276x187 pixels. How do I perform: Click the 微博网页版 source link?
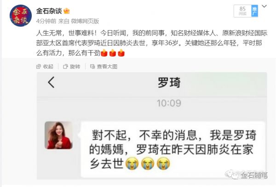(x=85, y=21)
